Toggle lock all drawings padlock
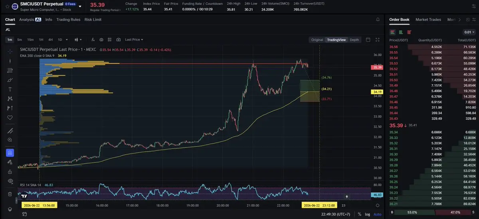 [10, 172]
